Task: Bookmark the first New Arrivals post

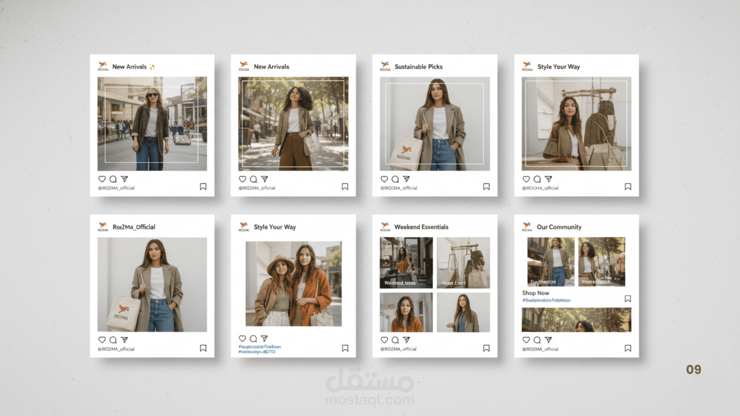Action: tap(203, 187)
